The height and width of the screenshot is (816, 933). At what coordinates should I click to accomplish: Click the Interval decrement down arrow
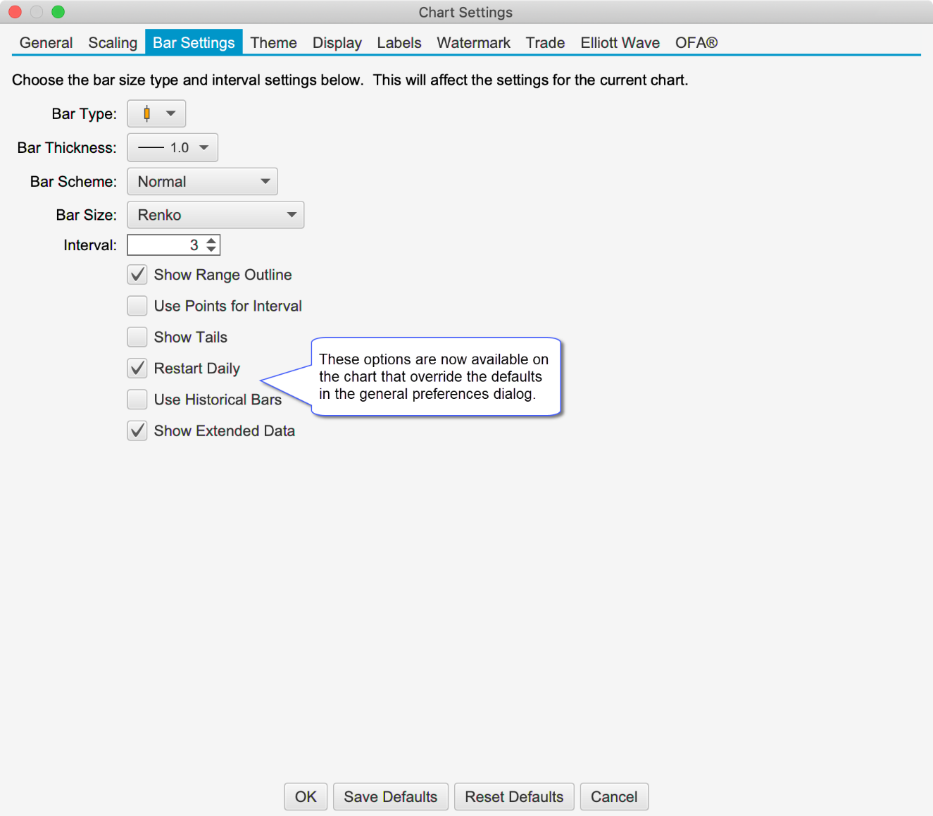point(211,249)
